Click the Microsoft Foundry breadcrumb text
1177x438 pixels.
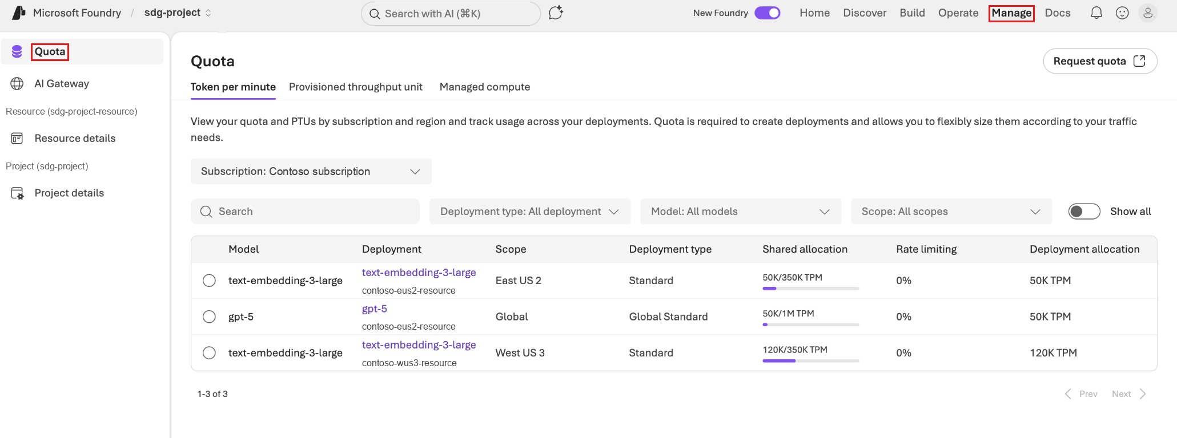coord(77,13)
